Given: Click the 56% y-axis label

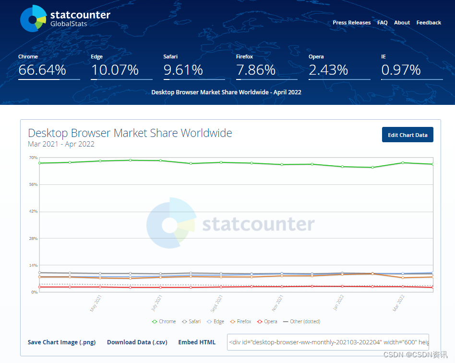Looking at the screenshot, I should (33, 184).
